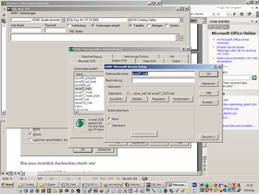Launch Firefox from quick launch bar
Image resolution: width=259 pixels, height=194 pixels.
[x=37, y=191]
